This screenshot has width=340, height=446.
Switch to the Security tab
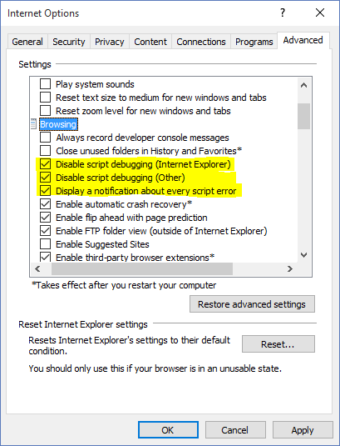tap(69, 42)
